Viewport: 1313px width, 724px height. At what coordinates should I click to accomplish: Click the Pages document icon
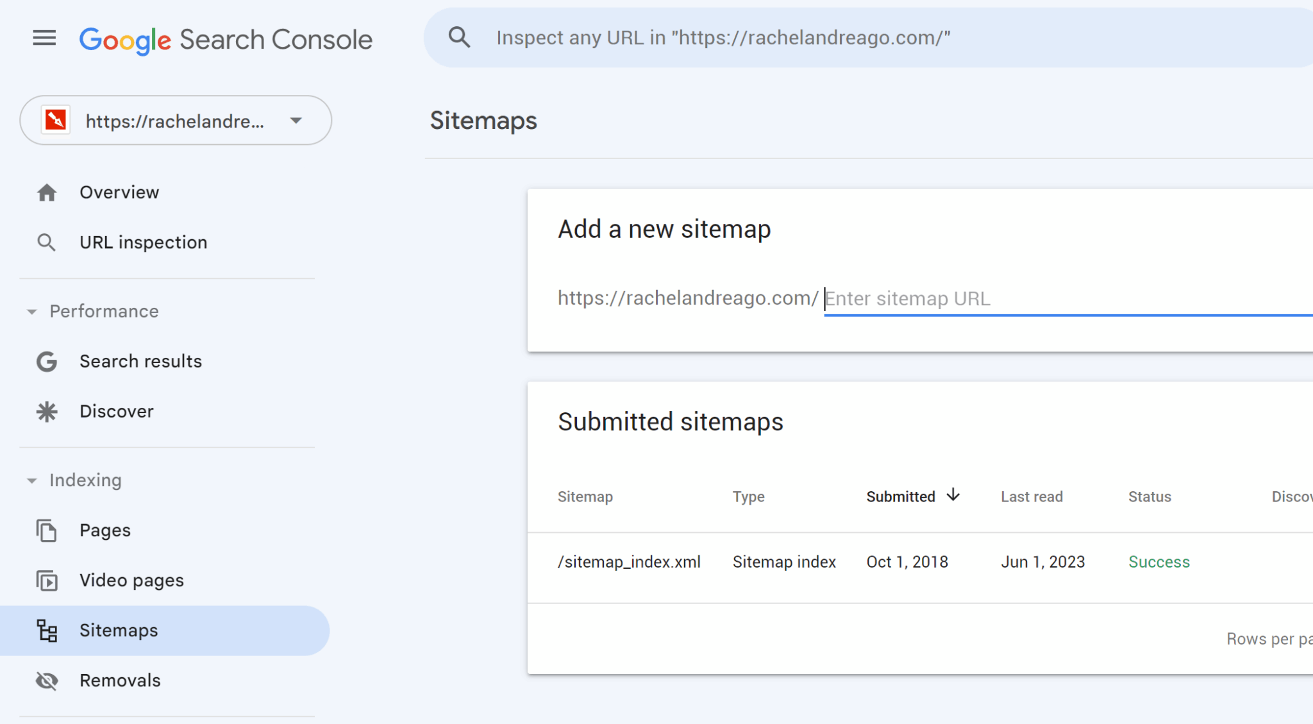coord(47,530)
